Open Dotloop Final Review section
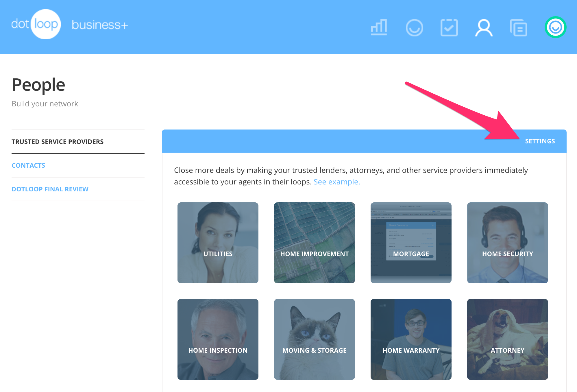Image resolution: width=577 pixels, height=392 pixels. click(x=50, y=189)
